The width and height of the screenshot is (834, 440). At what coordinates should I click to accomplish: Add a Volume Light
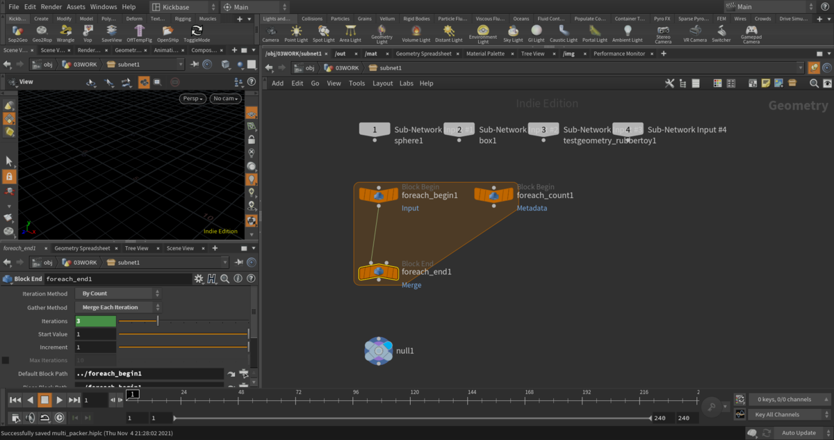tap(416, 34)
